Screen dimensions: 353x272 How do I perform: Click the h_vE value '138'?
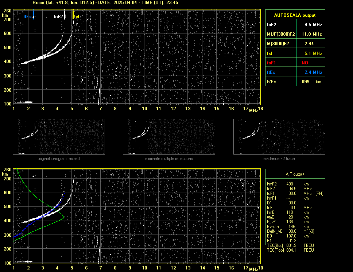pyautogui.click(x=290, y=222)
